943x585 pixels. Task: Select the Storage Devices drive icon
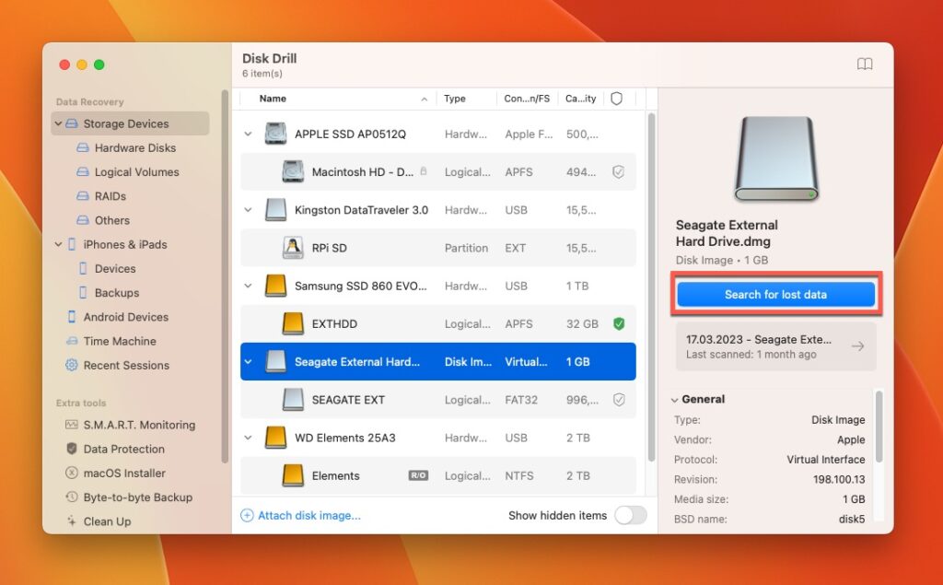(x=72, y=123)
